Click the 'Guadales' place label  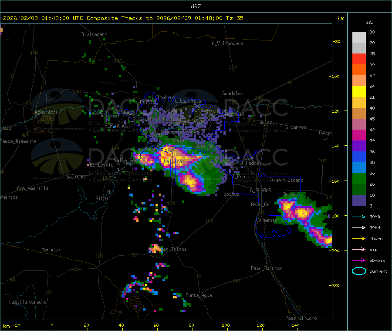233,94
